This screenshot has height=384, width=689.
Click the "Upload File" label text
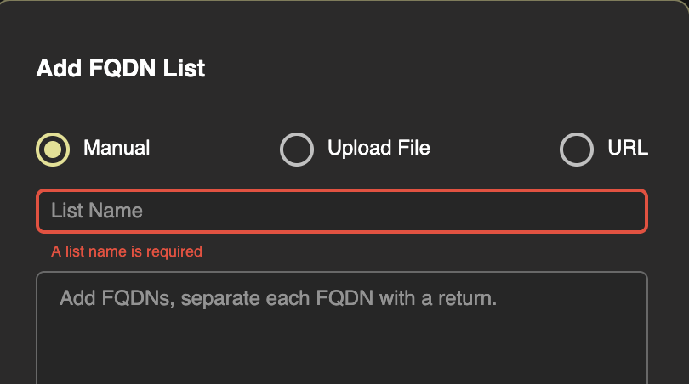(379, 148)
